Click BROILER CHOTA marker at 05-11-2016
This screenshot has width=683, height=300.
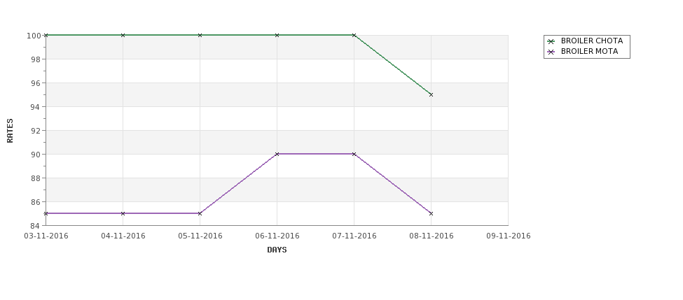[200, 35]
